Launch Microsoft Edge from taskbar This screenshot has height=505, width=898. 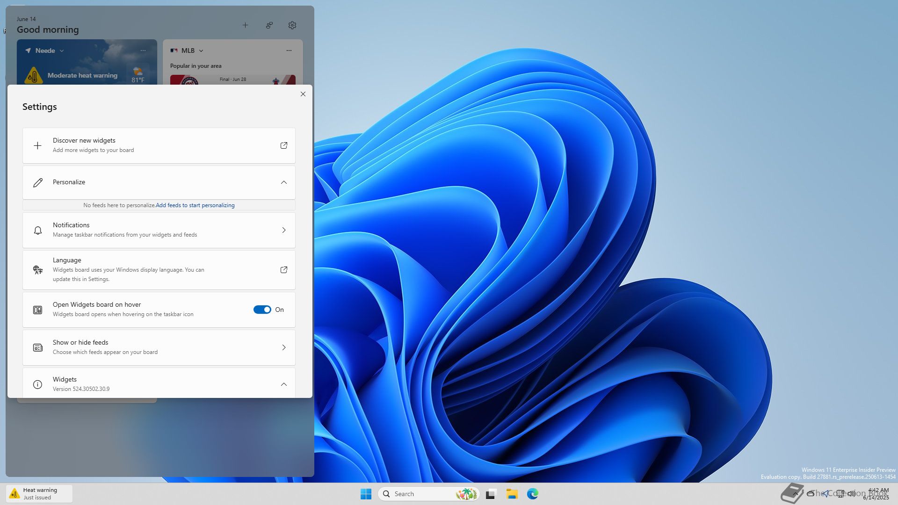tap(532, 494)
